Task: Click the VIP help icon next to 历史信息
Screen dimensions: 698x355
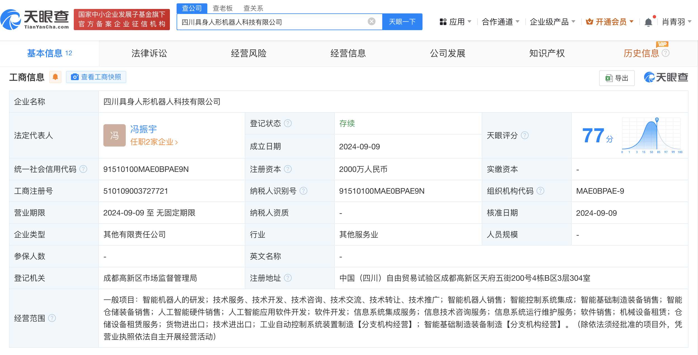Action: coord(666,54)
